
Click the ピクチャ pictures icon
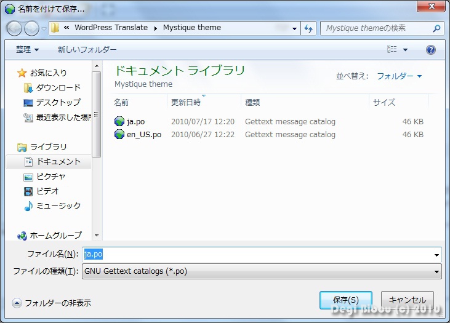tap(28, 177)
